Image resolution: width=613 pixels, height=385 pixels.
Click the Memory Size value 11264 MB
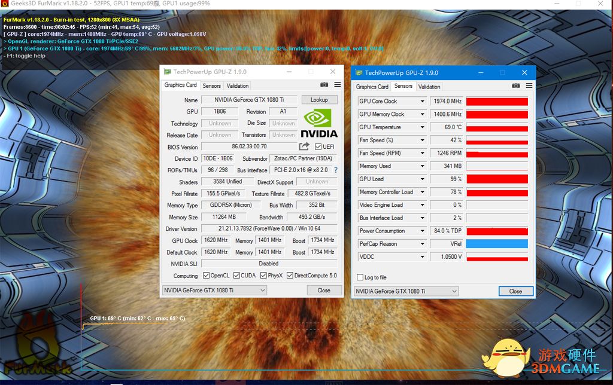(x=224, y=216)
